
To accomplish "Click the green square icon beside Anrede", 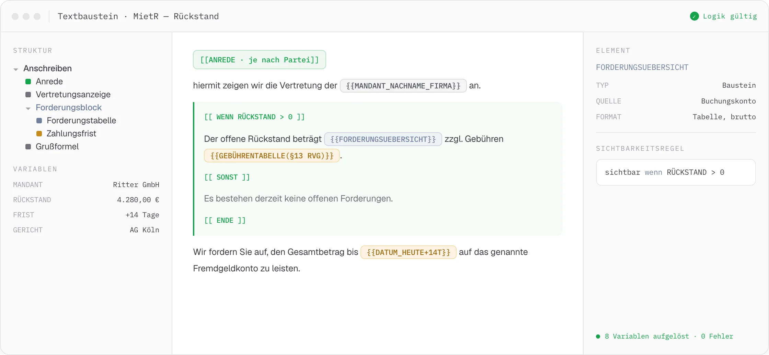I will click(28, 82).
